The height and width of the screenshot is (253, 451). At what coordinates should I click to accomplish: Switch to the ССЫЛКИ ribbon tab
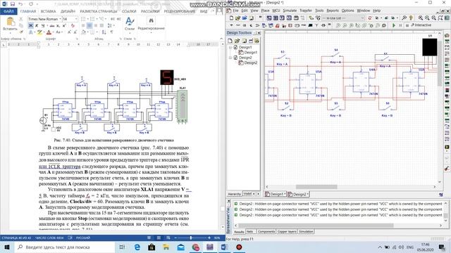click(x=129, y=11)
